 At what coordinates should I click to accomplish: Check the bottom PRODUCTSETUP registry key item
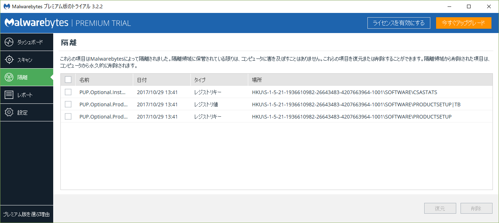tap(68, 117)
